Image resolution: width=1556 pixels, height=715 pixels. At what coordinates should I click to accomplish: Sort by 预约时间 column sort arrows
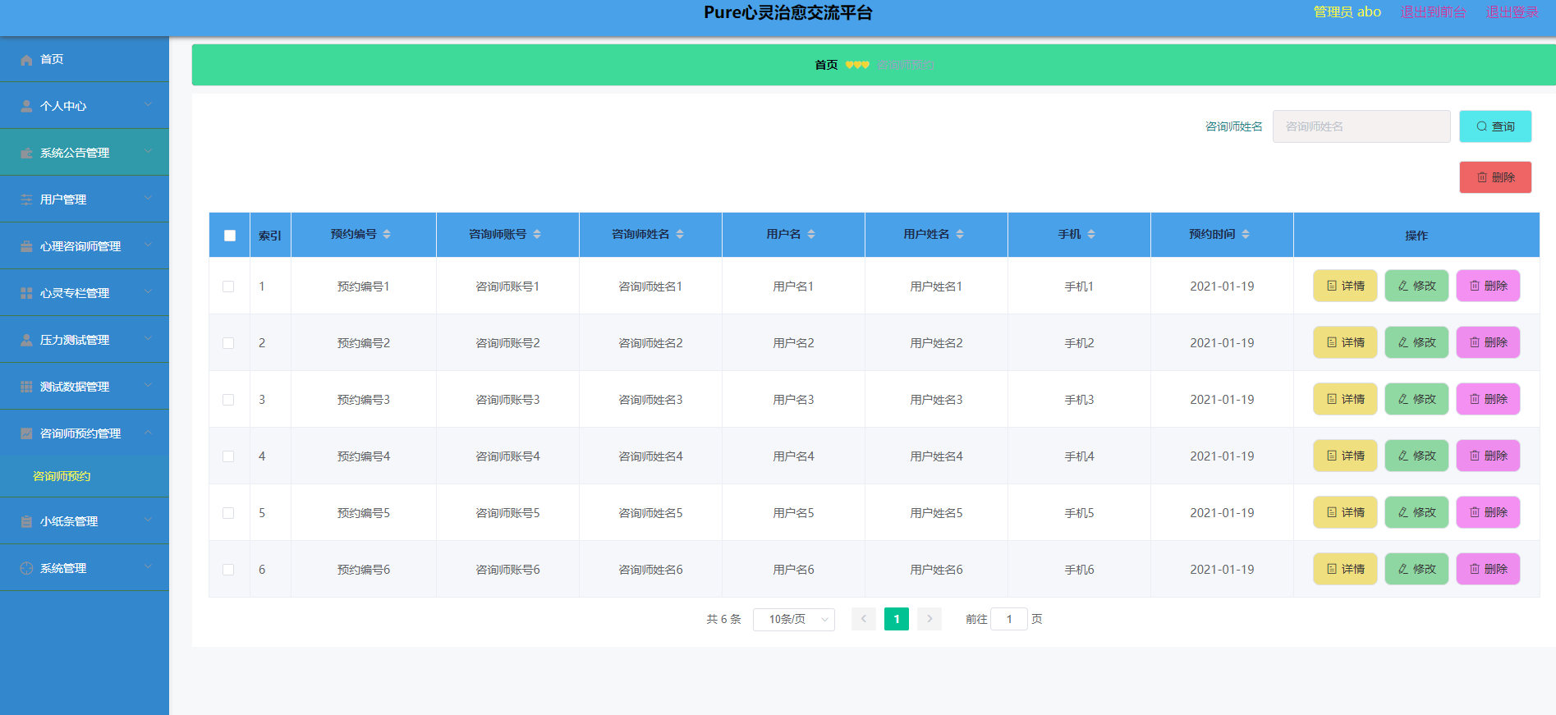click(x=1246, y=235)
